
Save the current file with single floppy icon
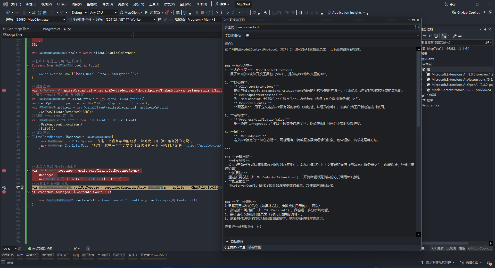tap(39, 12)
